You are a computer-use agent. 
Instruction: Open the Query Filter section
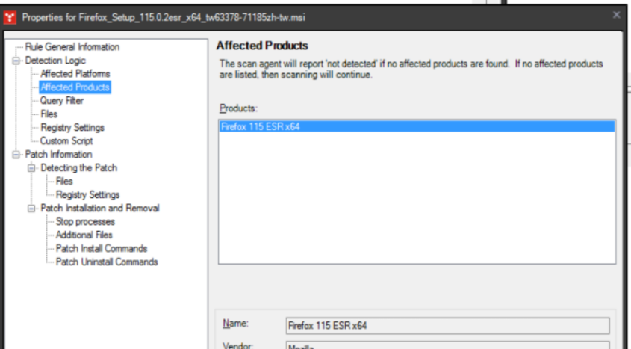[62, 101]
